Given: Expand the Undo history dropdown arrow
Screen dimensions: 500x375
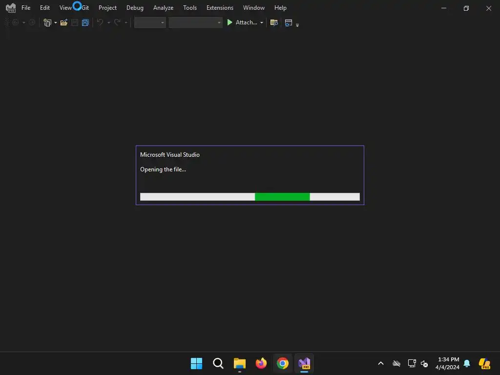Looking at the screenshot, I should pos(108,22).
